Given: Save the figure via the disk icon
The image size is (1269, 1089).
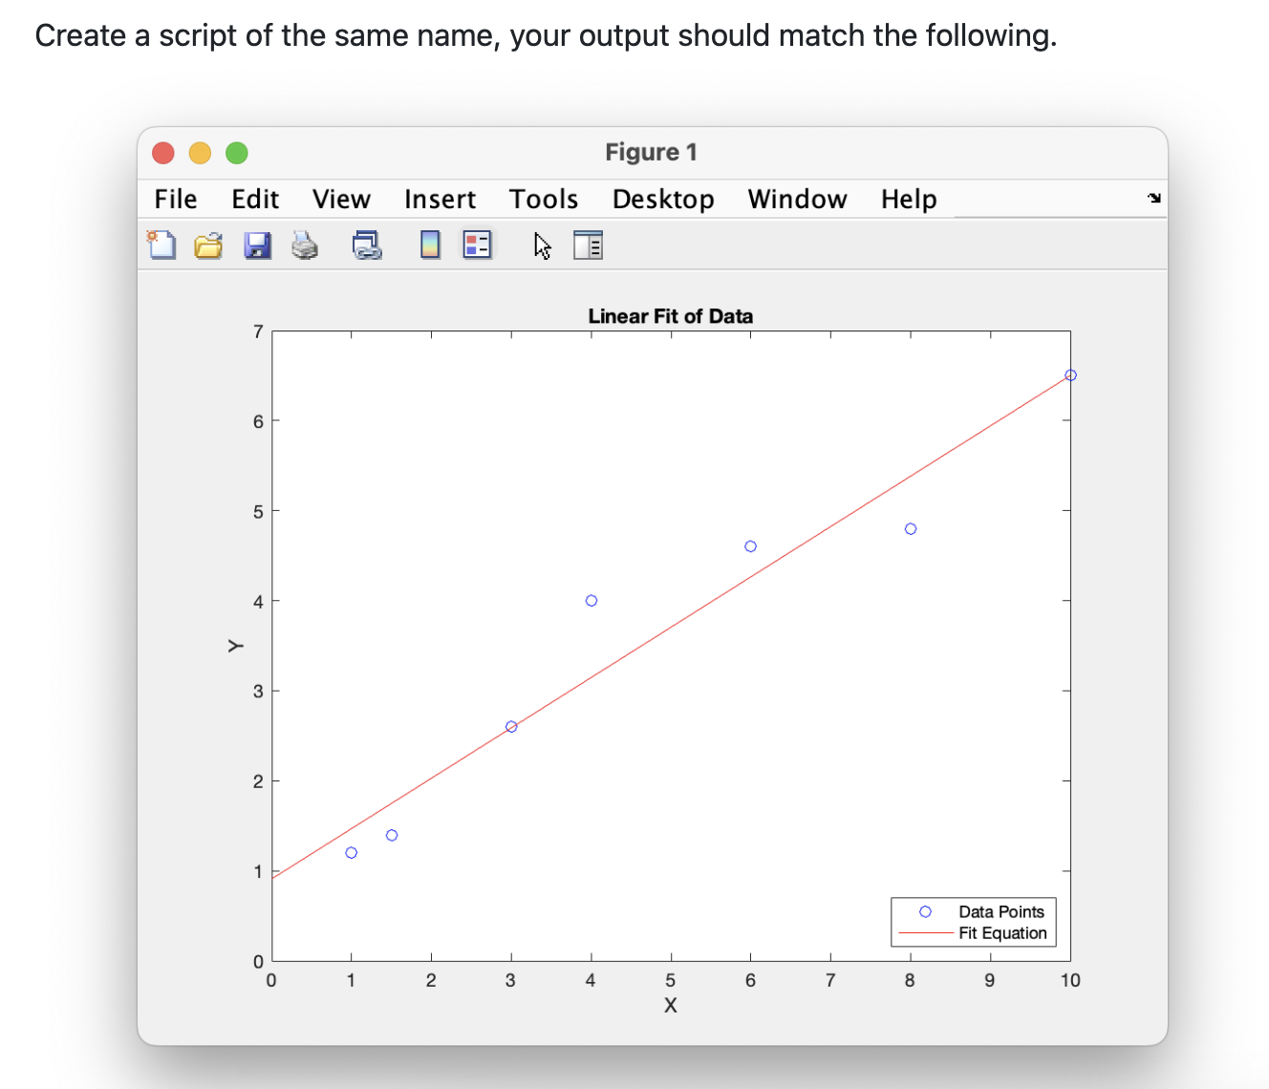Looking at the screenshot, I should tap(257, 245).
